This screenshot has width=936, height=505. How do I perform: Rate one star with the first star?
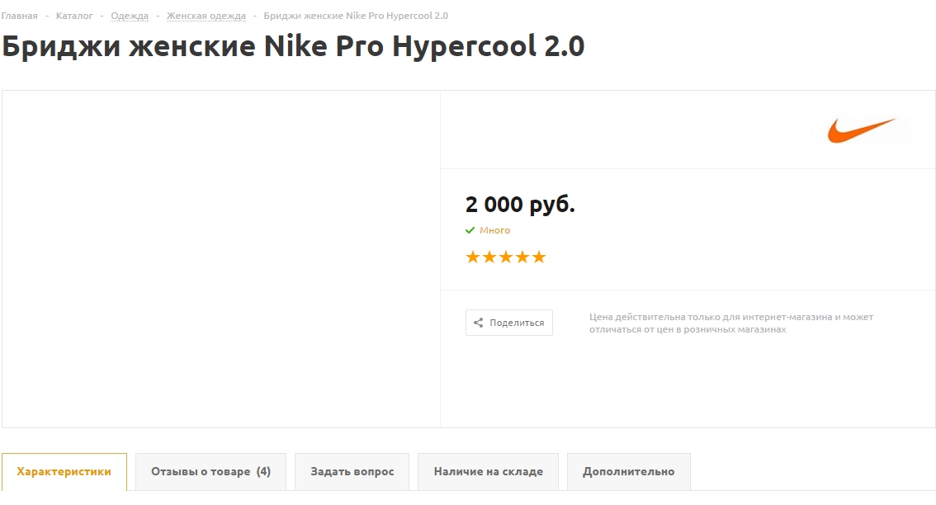473,257
